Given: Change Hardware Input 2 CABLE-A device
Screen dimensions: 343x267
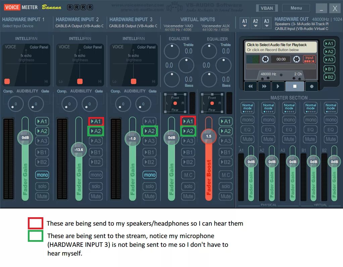Looking at the screenshot, I should 80,26.
